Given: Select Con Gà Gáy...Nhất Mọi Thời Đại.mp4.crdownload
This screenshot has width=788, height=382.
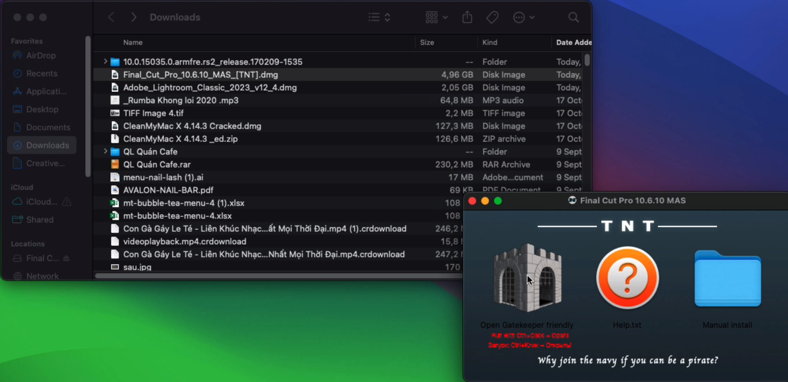Looking at the screenshot, I should click(x=278, y=254).
